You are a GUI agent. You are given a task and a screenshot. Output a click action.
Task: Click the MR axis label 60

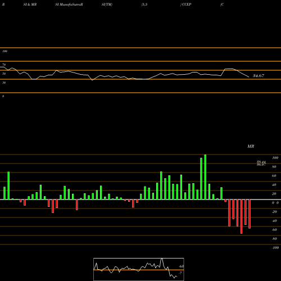[x=274, y=176]
